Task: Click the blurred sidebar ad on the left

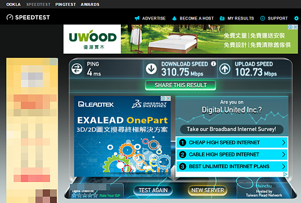Action: [x=32, y=130]
